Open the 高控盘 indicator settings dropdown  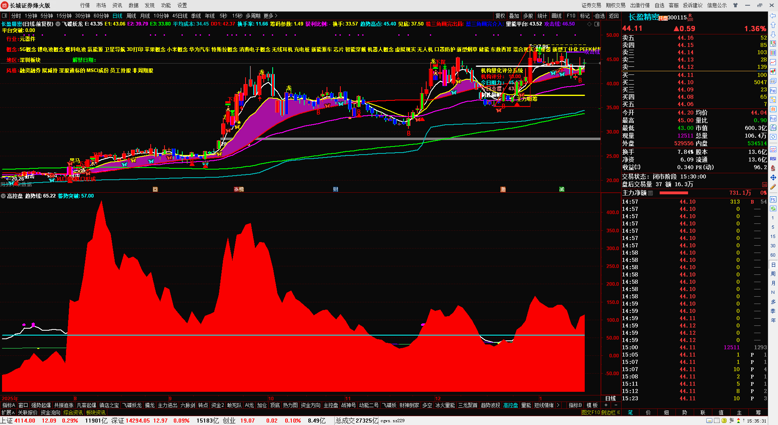point(3,196)
